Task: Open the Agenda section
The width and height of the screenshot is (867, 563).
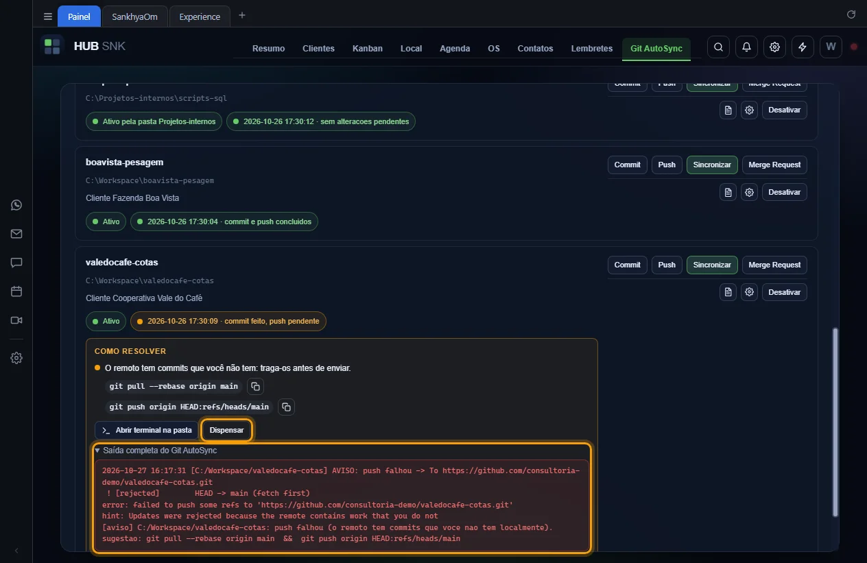Action: [455, 48]
